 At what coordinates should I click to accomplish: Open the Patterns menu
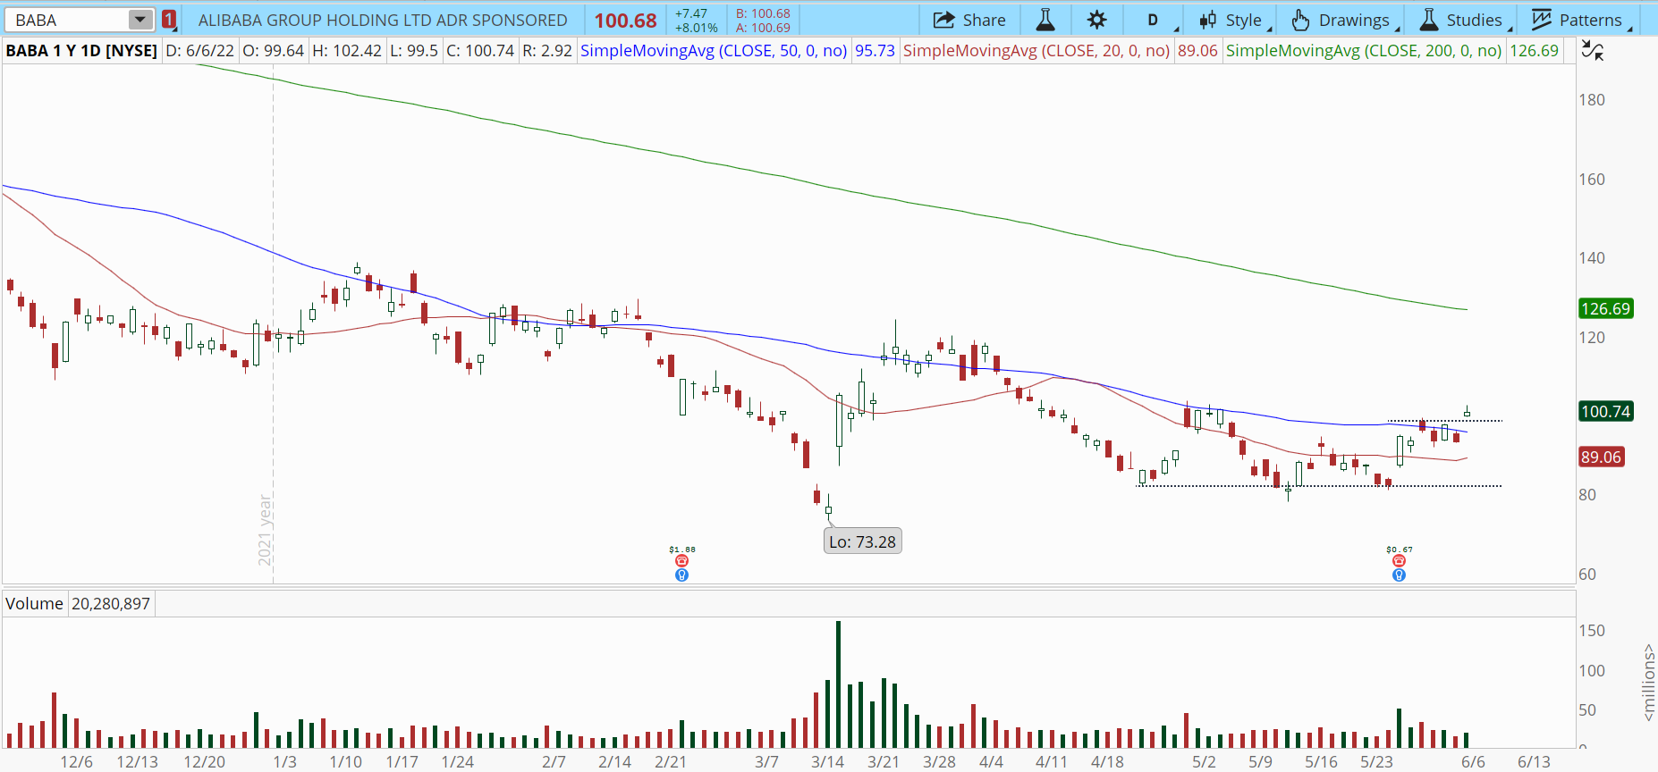click(x=1581, y=20)
